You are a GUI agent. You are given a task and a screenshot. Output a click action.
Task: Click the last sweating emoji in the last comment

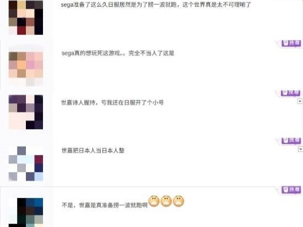click(x=178, y=201)
